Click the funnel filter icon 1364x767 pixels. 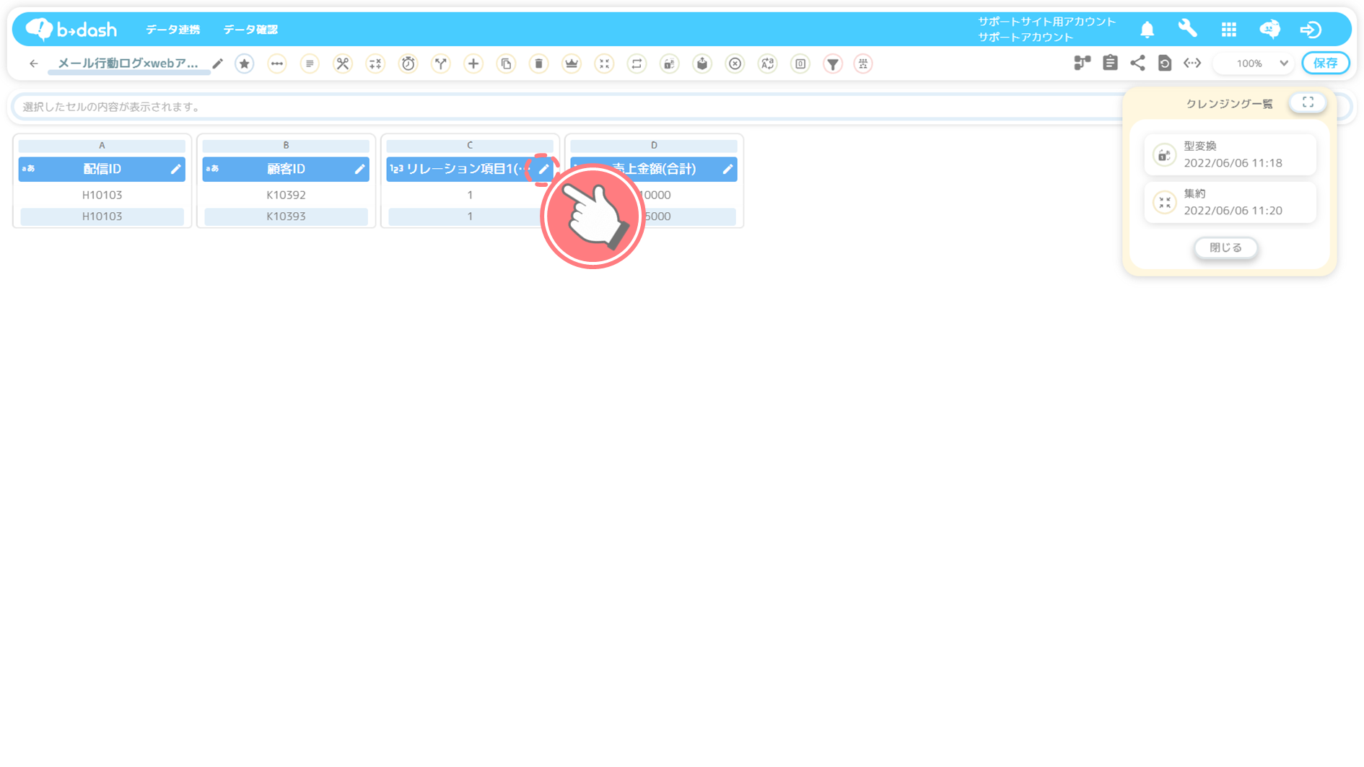tap(833, 63)
